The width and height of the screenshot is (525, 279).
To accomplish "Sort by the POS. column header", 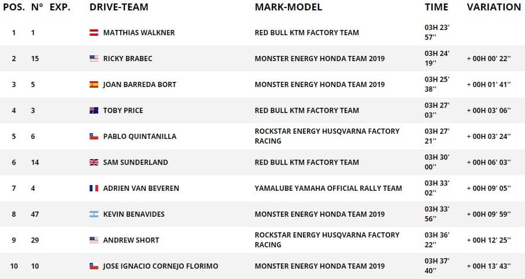I will tap(13, 7).
